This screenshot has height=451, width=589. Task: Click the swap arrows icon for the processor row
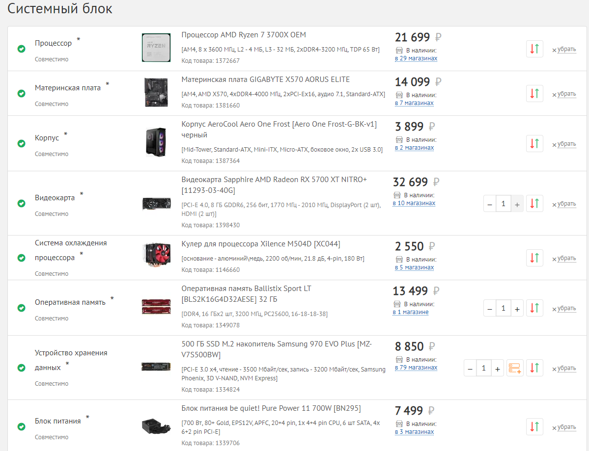[534, 49]
